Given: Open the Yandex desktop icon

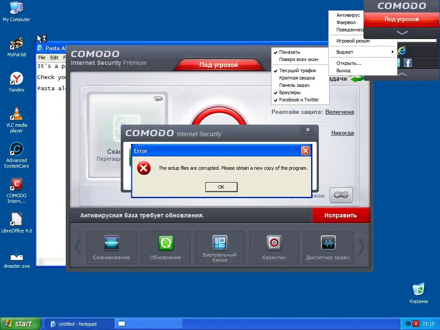Looking at the screenshot, I should (x=16, y=82).
